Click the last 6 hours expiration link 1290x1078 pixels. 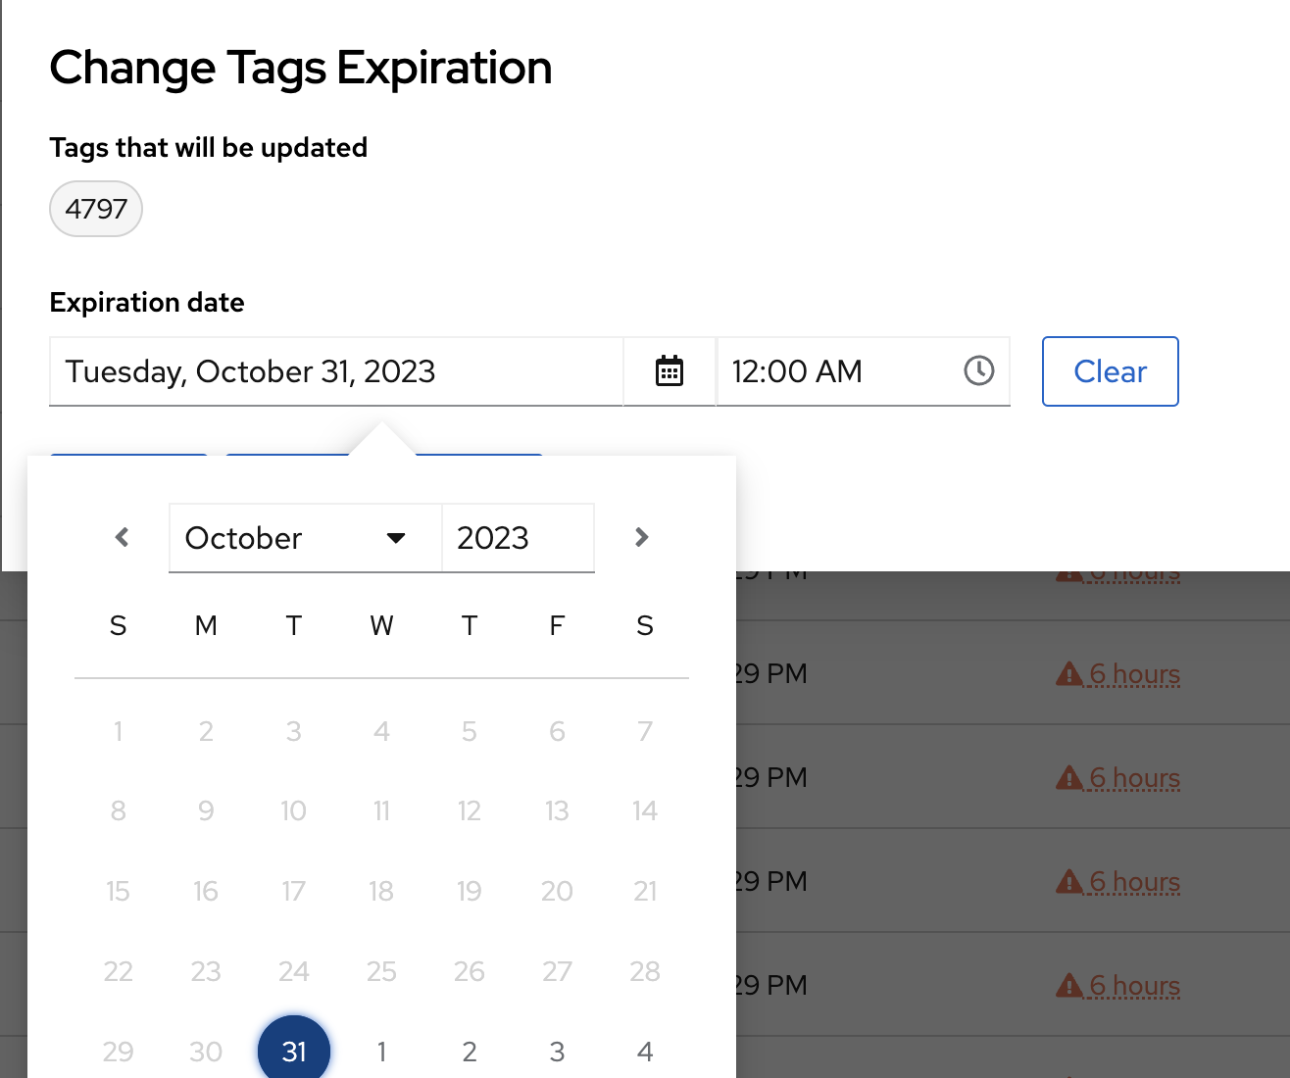coord(1134,986)
